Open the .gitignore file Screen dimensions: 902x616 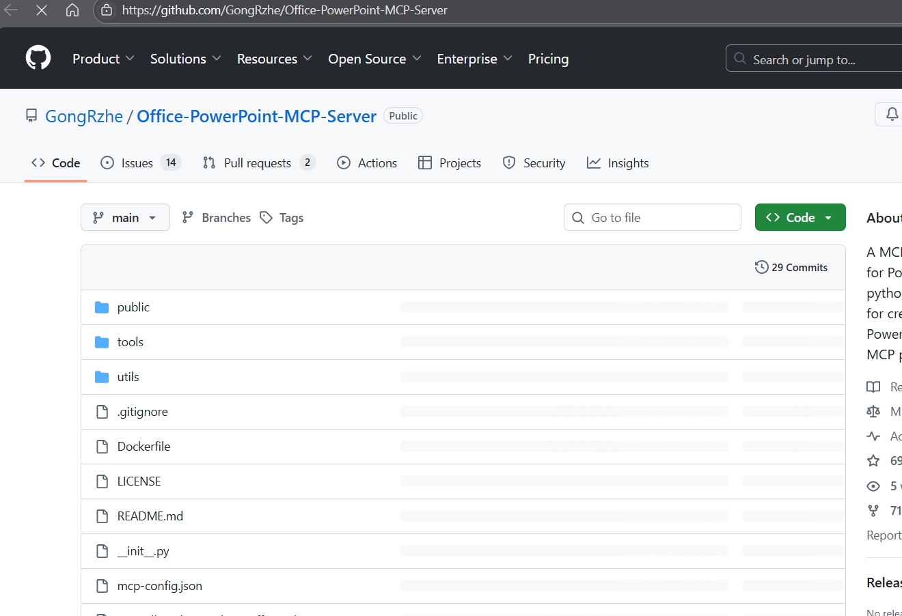[x=143, y=412]
